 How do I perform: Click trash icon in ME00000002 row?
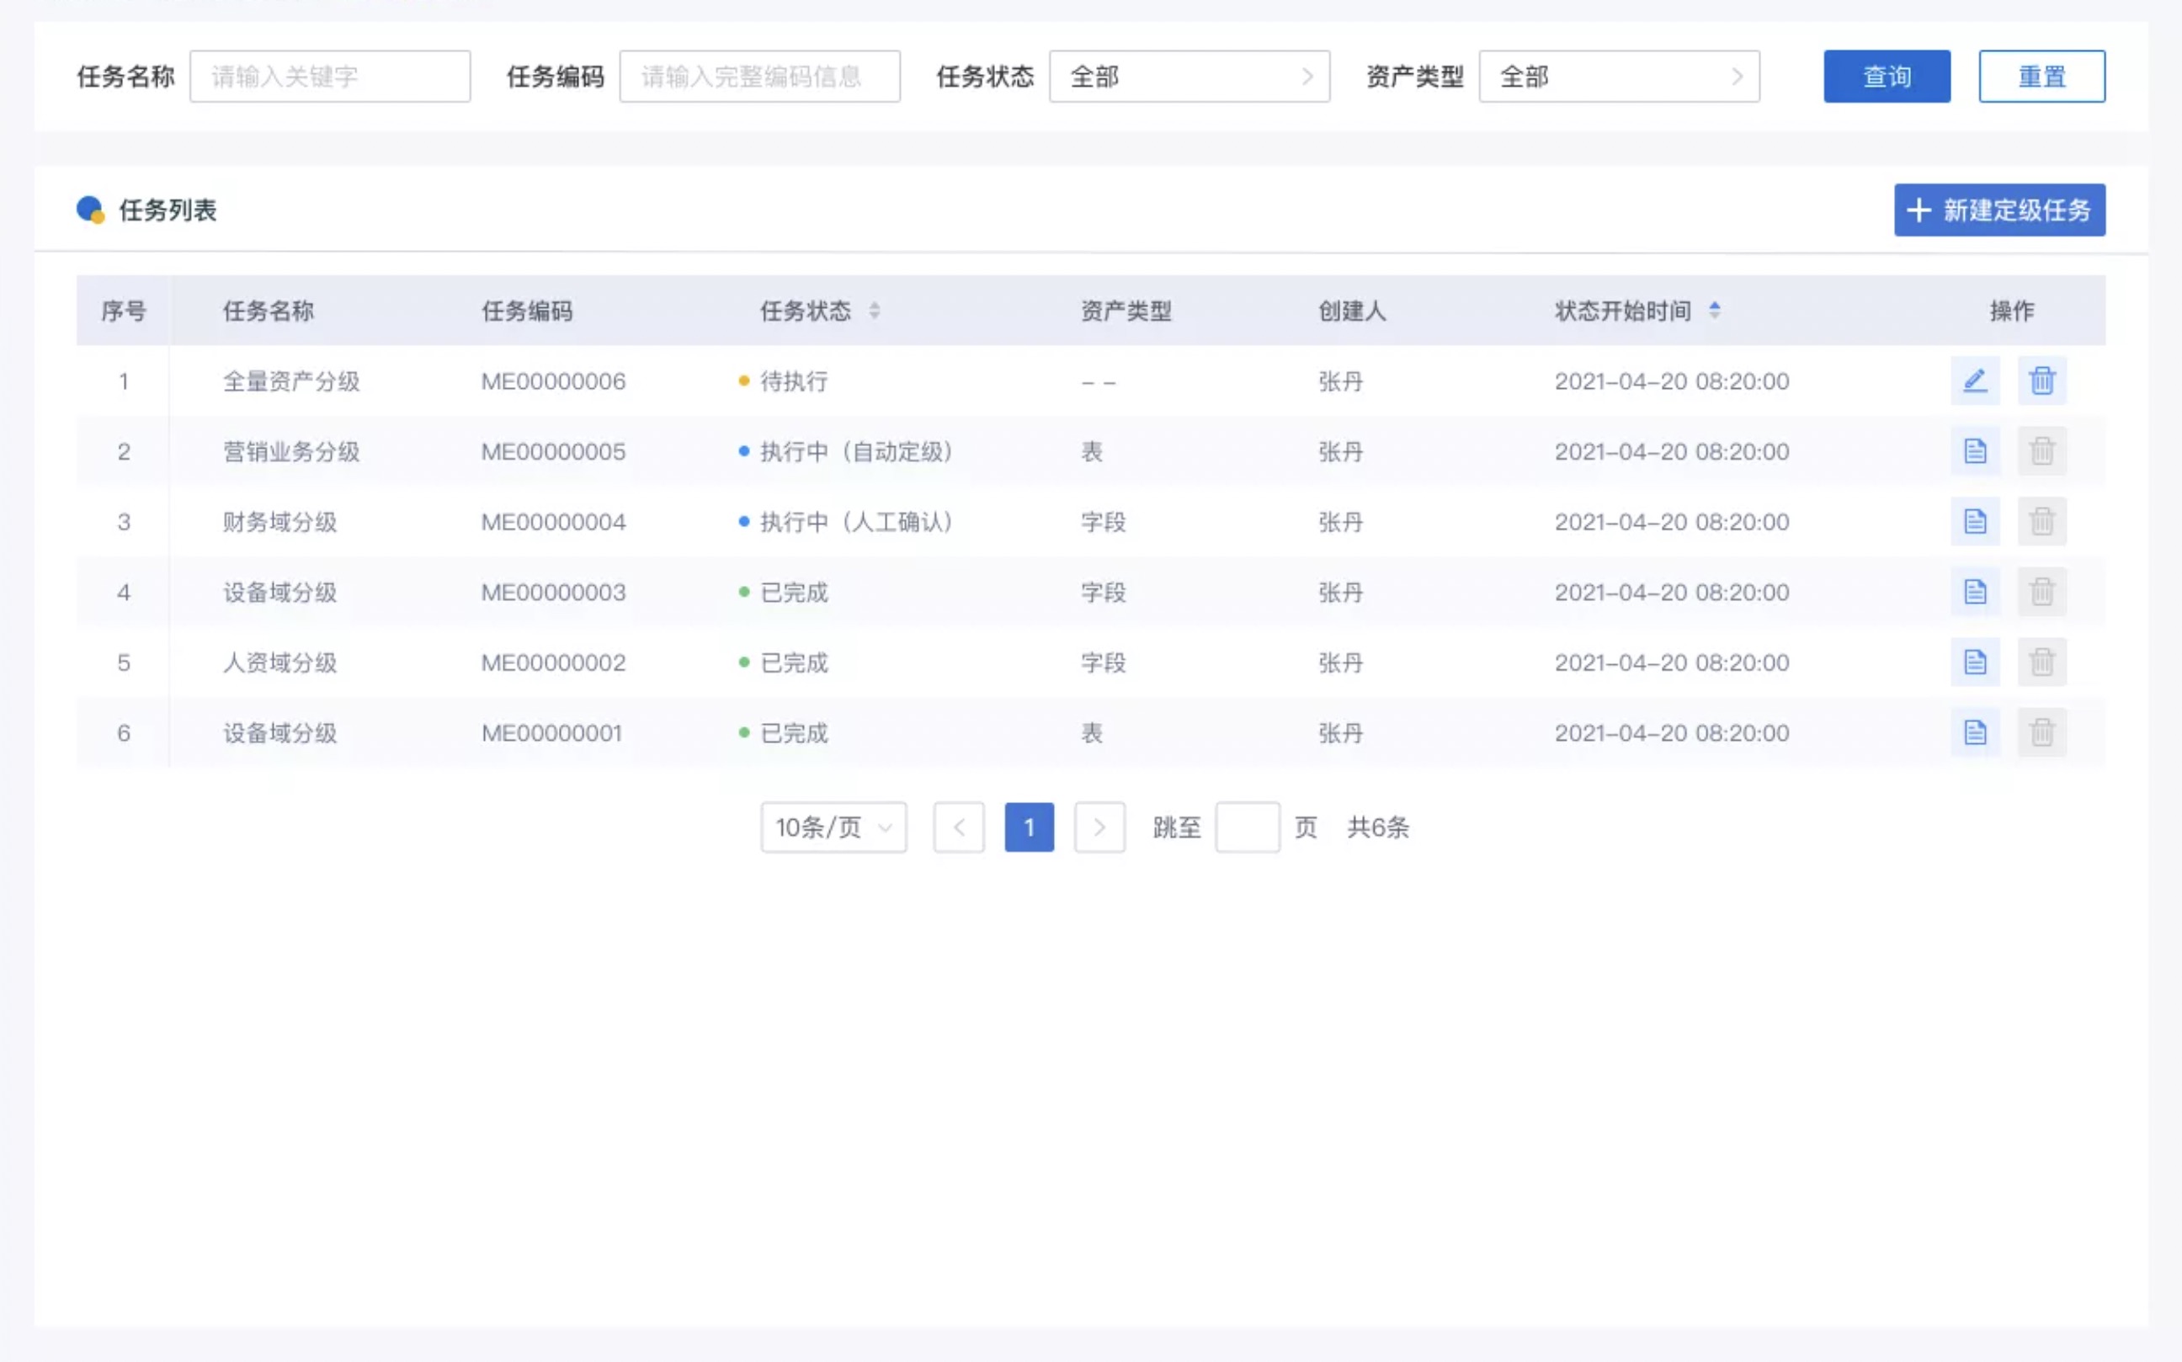coord(2041,662)
